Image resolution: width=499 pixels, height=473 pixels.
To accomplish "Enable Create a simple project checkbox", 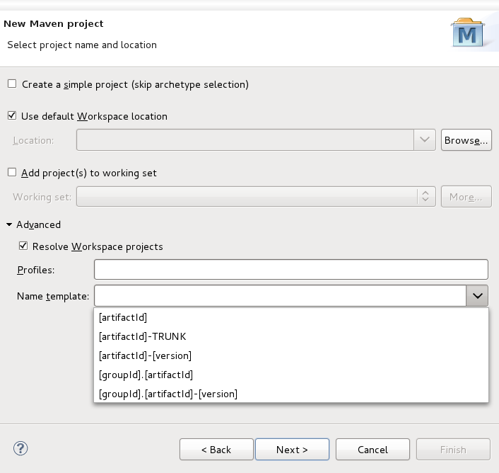I will [x=12, y=84].
